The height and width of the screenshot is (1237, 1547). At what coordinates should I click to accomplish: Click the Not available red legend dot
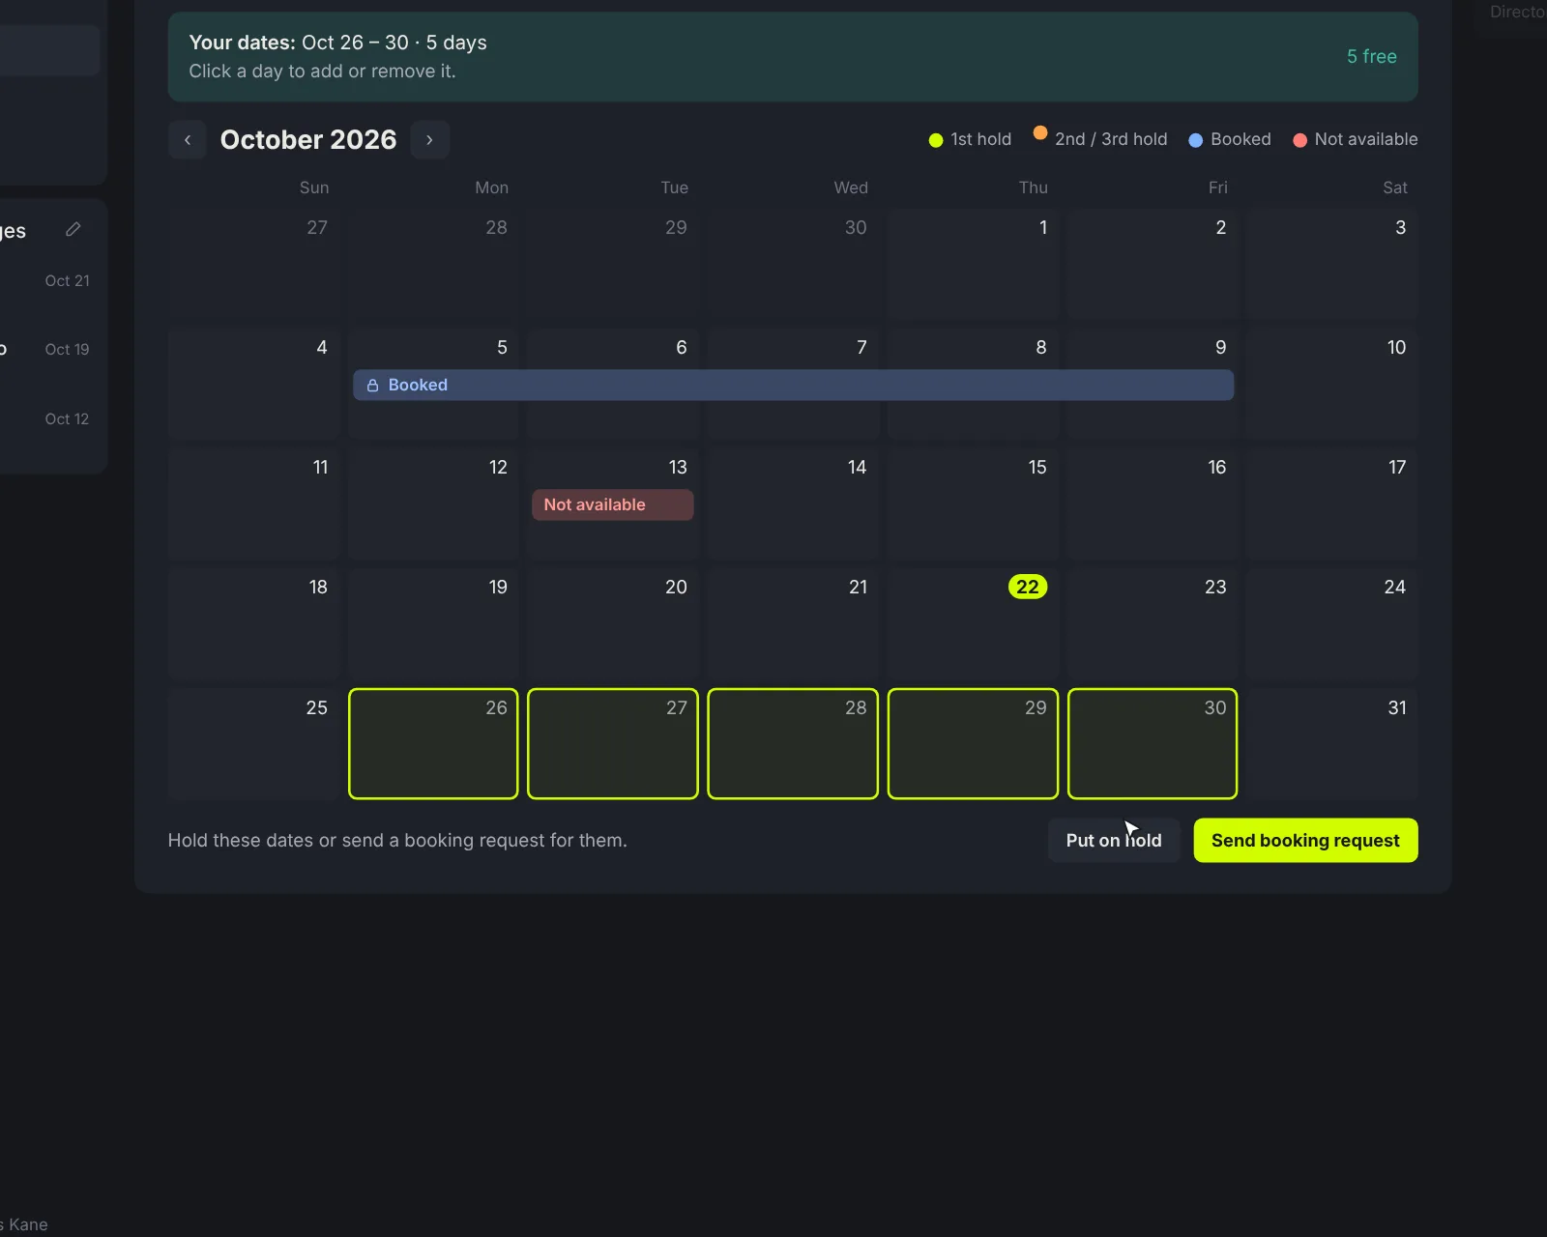point(1299,140)
